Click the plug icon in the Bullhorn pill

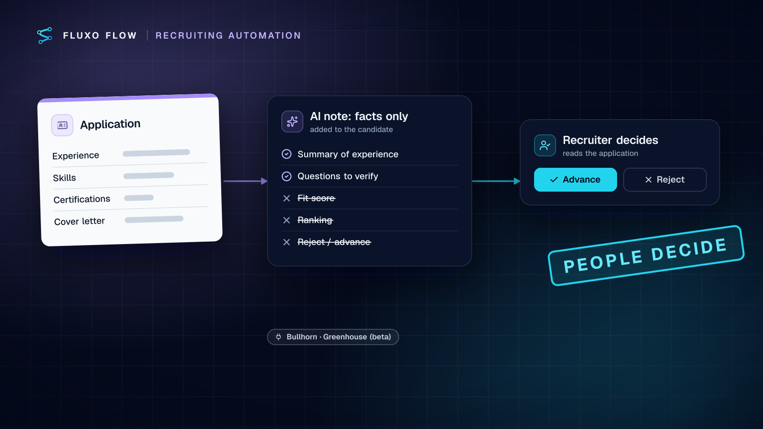[x=278, y=337]
